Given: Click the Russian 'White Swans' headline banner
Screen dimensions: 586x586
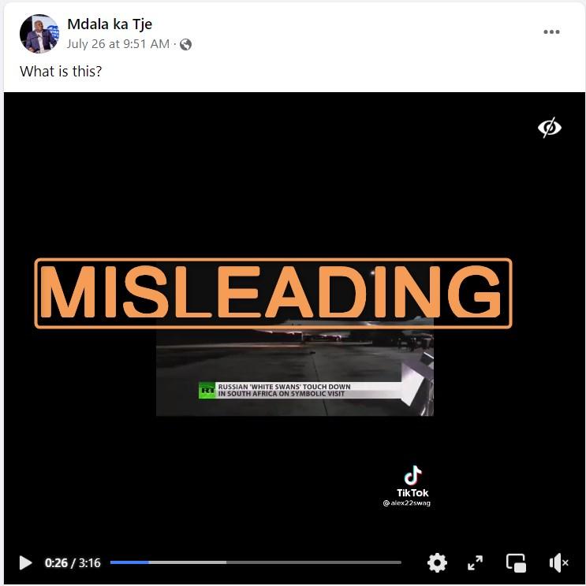Looking at the screenshot, I should click(x=285, y=390).
